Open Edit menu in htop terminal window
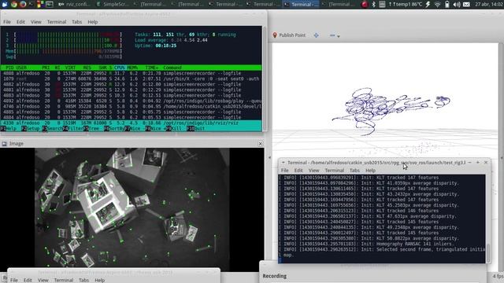Screen dimensions: 504x283 point(20,22)
